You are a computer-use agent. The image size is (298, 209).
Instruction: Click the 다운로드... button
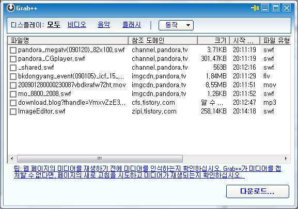258,191
